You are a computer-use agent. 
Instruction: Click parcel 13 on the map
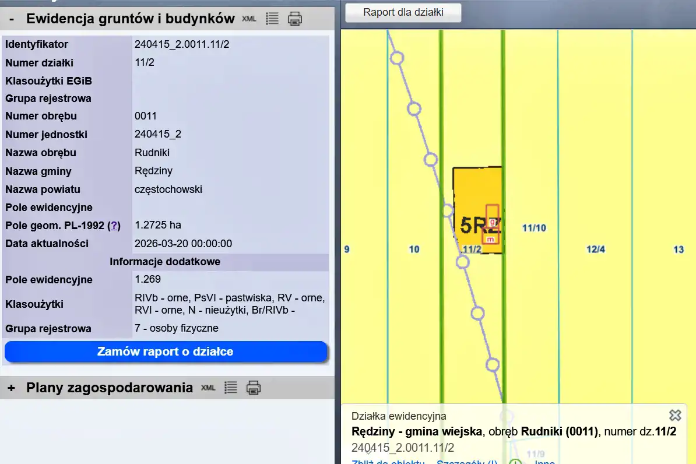(679, 249)
